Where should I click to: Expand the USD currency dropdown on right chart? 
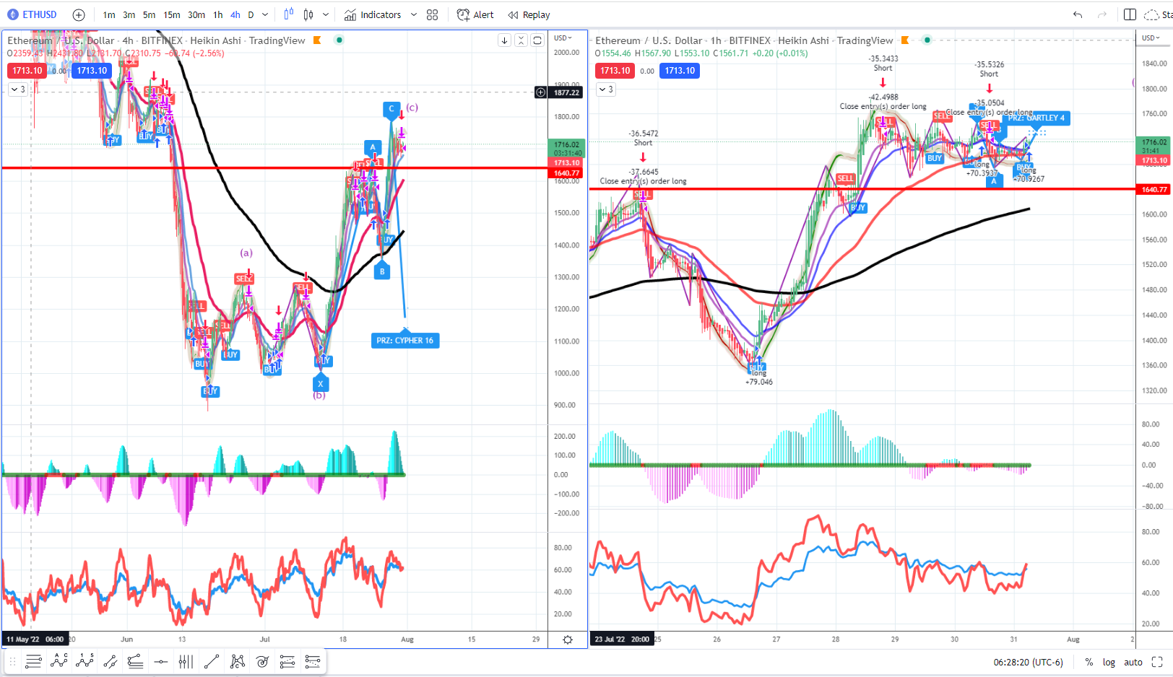click(x=1151, y=38)
